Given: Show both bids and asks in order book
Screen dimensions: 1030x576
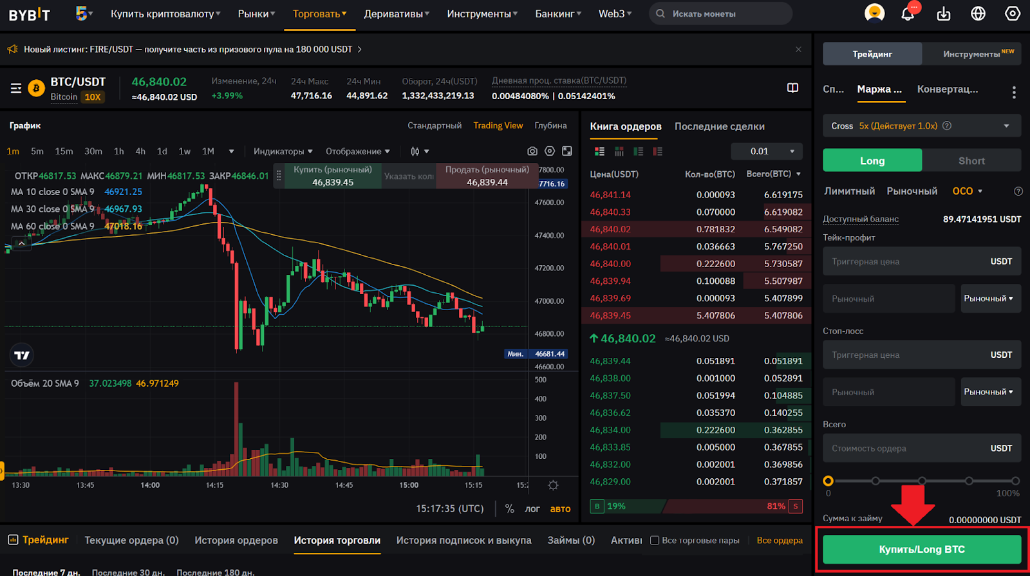Looking at the screenshot, I should pos(599,152).
